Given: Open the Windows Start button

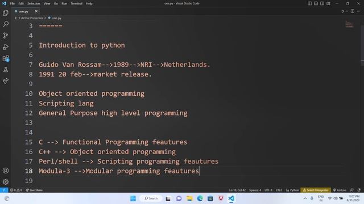Looking at the screenshot, I should (133, 198).
